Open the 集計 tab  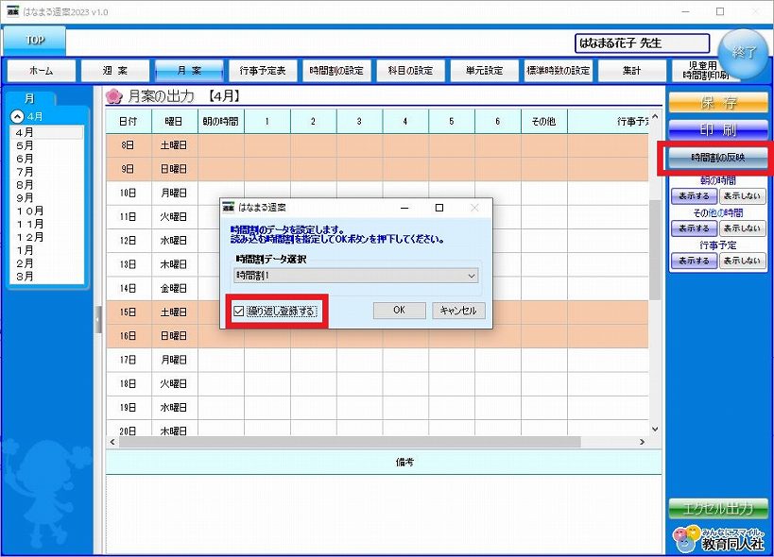[632, 71]
